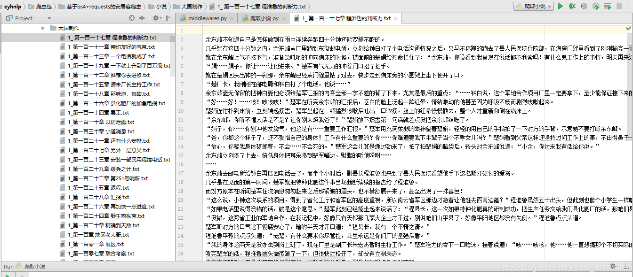The image size is (633, 277).
Task: Select file 第一百二十三章 安装一部民用程控电话.txt
Action: (x=115, y=160)
